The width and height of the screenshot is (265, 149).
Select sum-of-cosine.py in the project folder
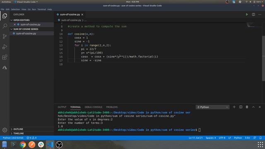pyautogui.click(x=26, y=34)
